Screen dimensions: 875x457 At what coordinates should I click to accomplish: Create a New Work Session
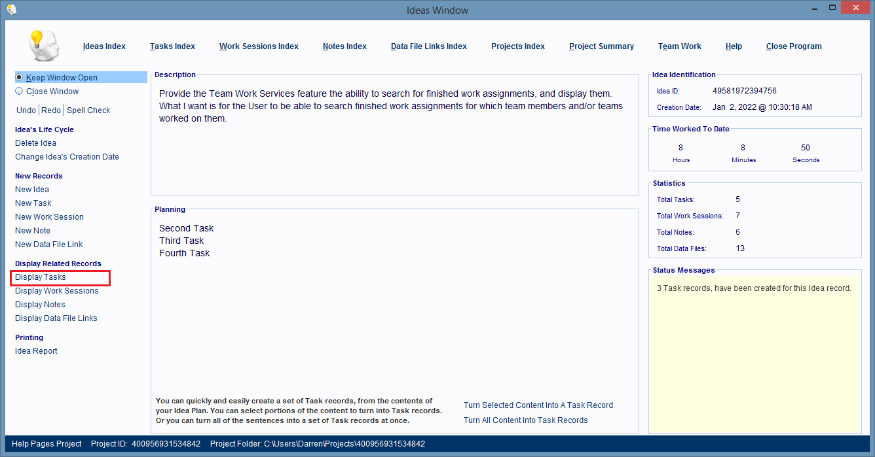point(49,217)
